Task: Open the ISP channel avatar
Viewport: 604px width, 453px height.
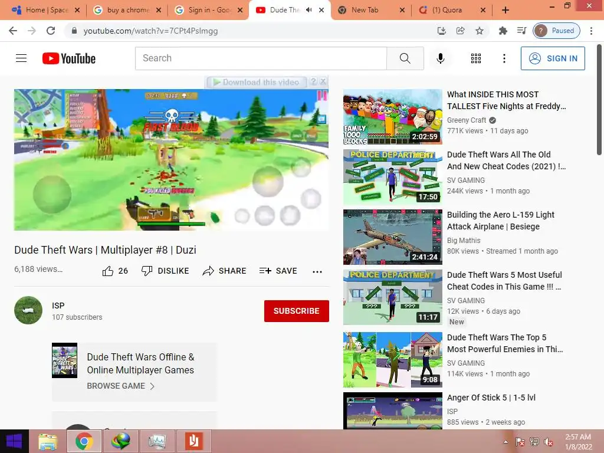Action: point(28,310)
